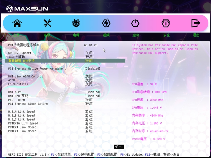Click the 内存电压 1.100 V reading
Screen dimensions: 211x158
(x=147, y=123)
